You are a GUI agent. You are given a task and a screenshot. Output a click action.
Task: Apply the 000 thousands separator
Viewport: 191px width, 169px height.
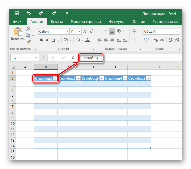coord(162,40)
